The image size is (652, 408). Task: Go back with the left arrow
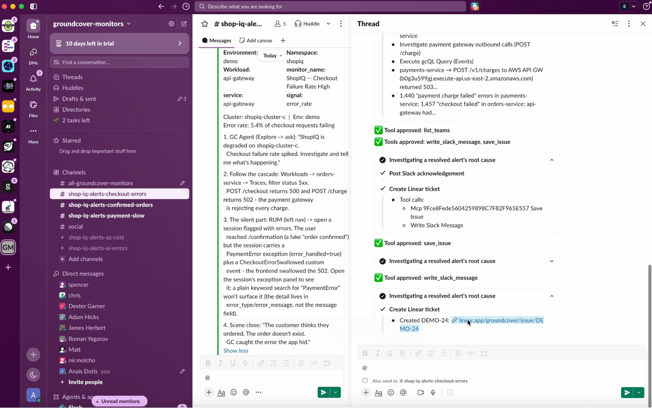pos(161,7)
